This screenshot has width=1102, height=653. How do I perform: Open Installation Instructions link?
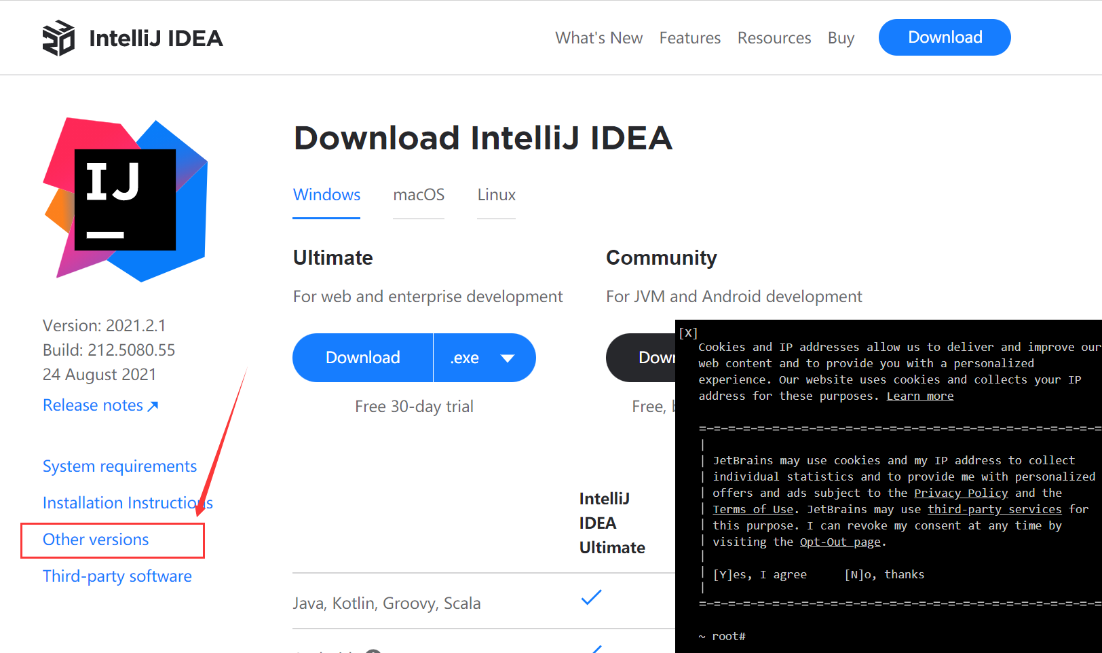pyautogui.click(x=128, y=503)
